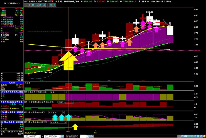
Task: Click the icon left of the pen icon
Action: pos(198,136)
